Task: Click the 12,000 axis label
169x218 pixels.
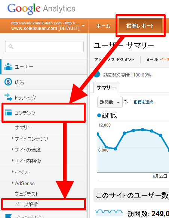Action: coord(105,125)
